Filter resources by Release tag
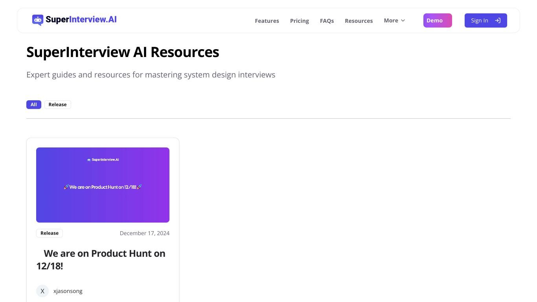 (x=57, y=105)
